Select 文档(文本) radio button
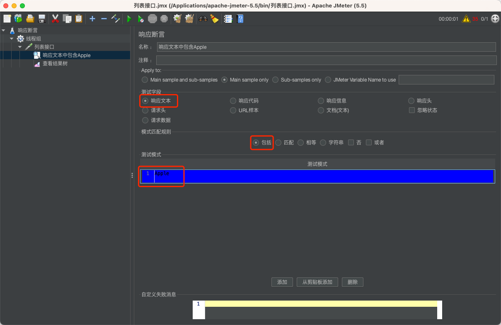This screenshot has height=325, width=501. pos(321,110)
